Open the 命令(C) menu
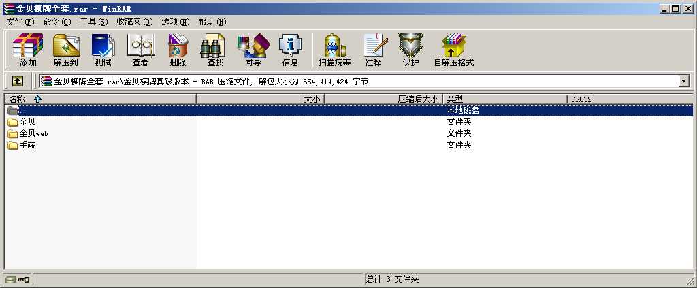The image size is (697, 288). pos(57,21)
